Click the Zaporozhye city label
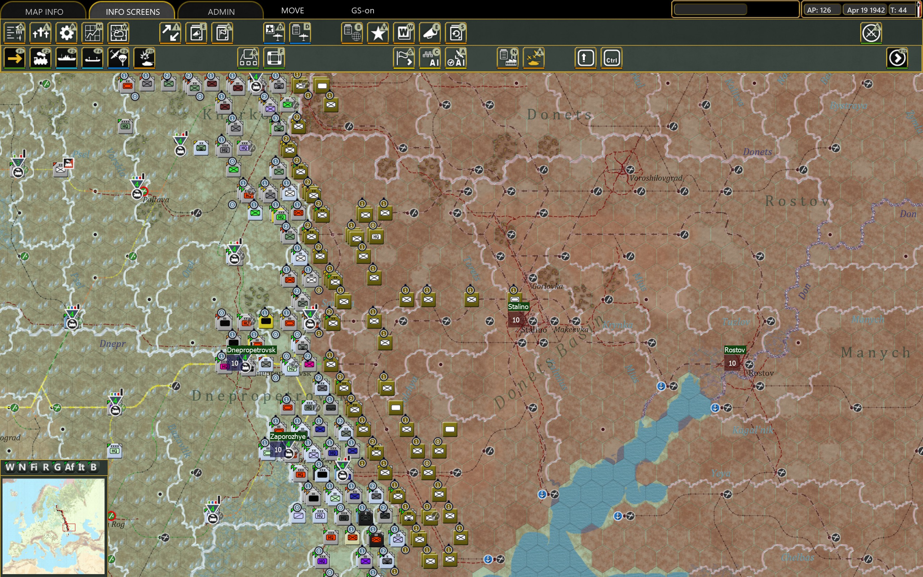The width and height of the screenshot is (923, 577). click(x=288, y=436)
